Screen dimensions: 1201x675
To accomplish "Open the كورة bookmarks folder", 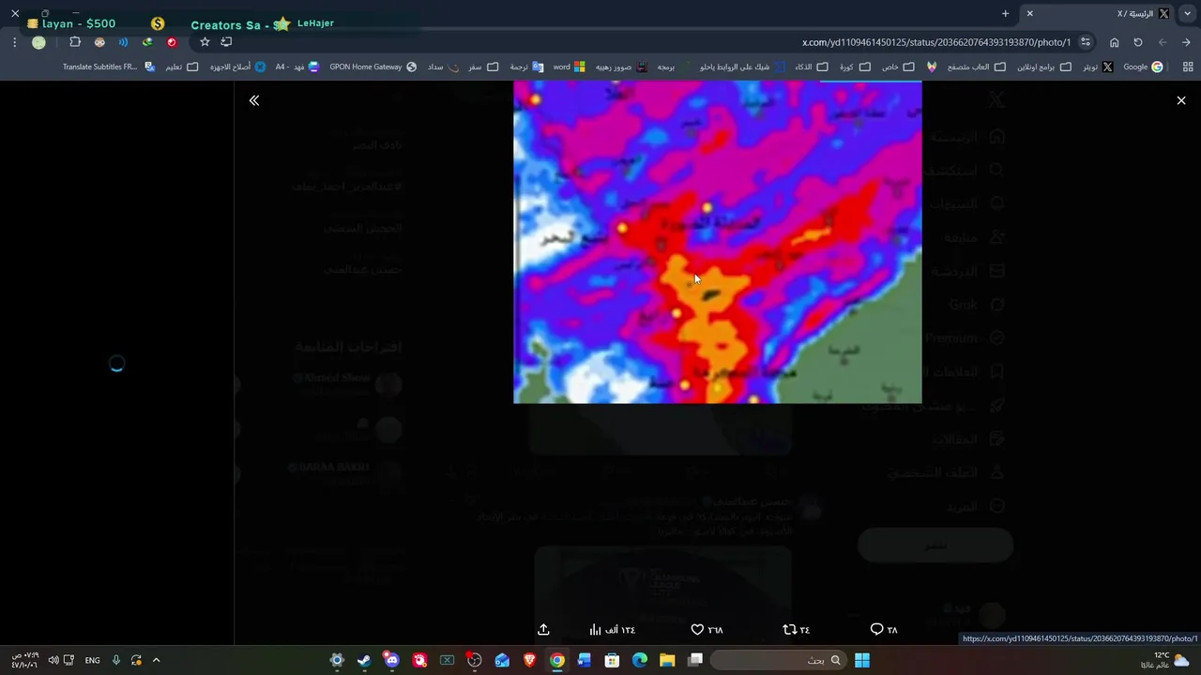I will [x=854, y=67].
